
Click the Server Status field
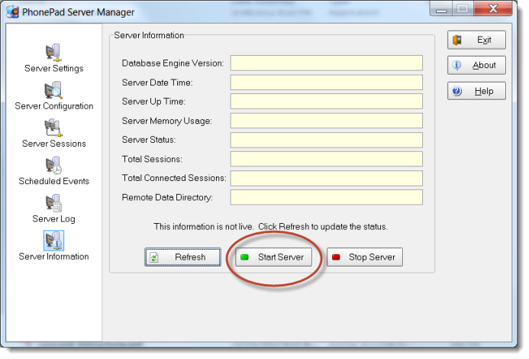click(327, 140)
